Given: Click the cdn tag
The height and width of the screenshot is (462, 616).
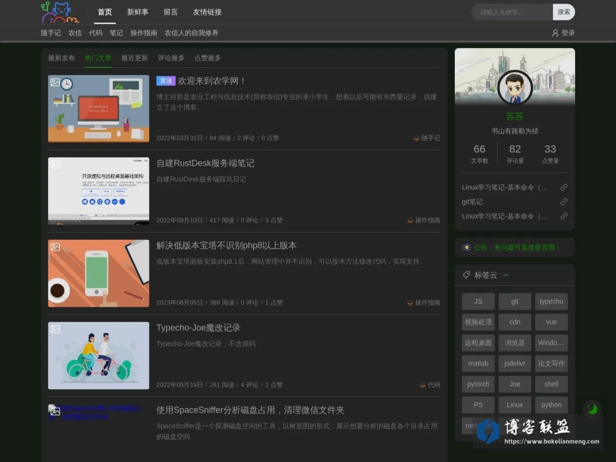Looking at the screenshot, I should (x=515, y=322).
